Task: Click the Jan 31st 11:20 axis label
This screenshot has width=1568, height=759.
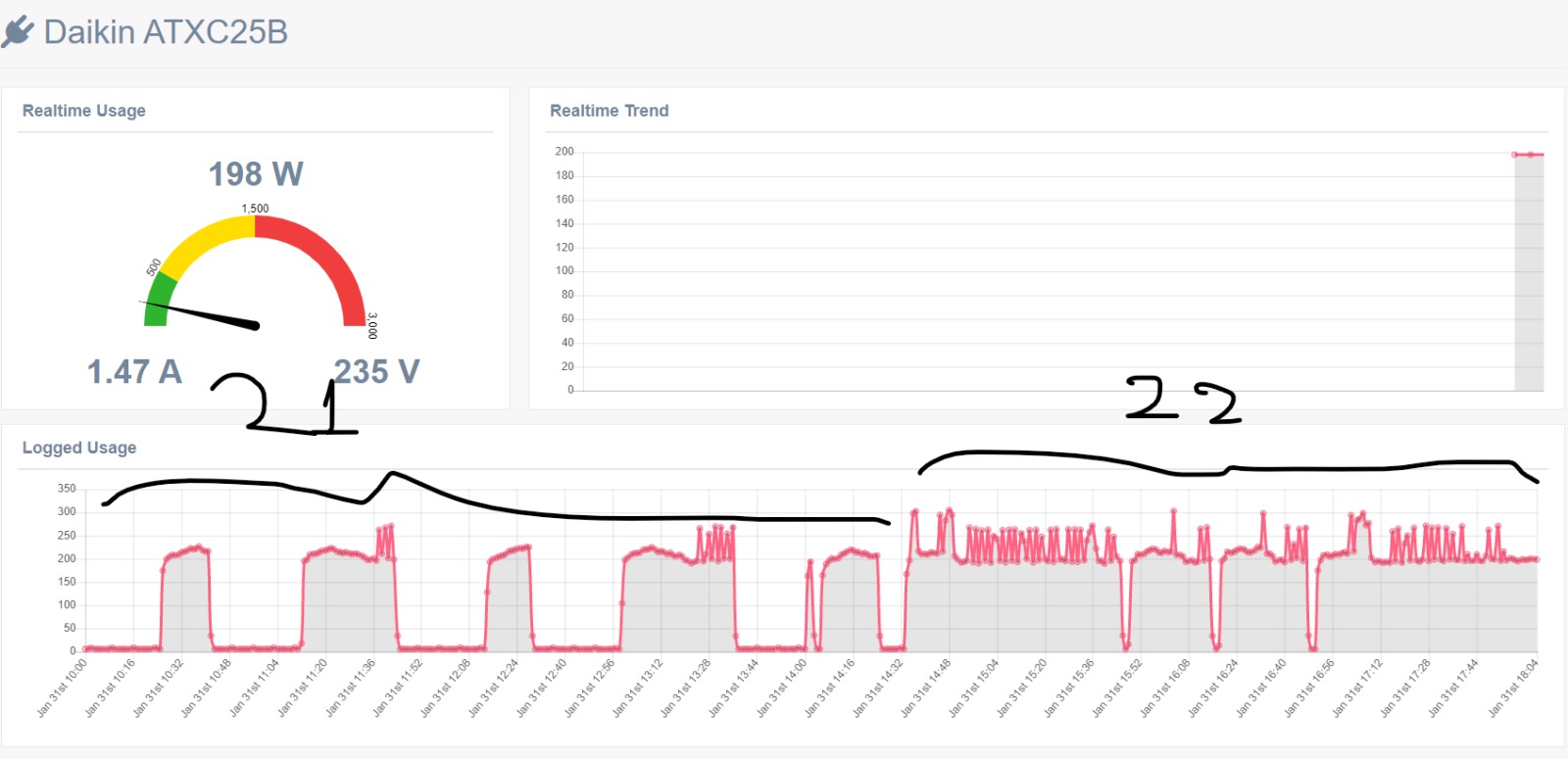Action: pyautogui.click(x=303, y=688)
